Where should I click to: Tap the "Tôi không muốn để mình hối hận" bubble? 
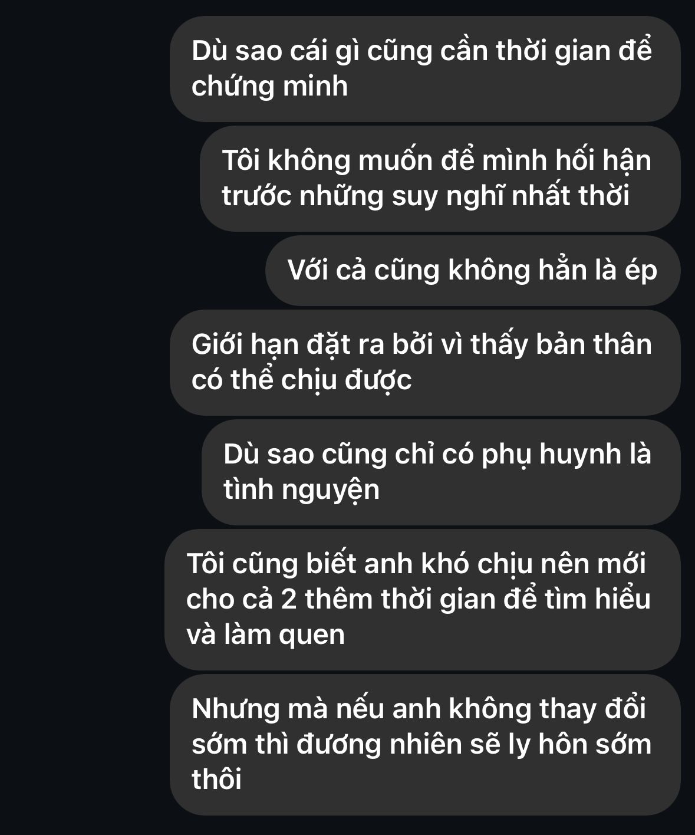click(x=440, y=178)
